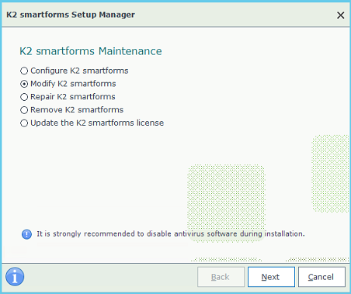Cancel the setup wizard

(x=321, y=277)
